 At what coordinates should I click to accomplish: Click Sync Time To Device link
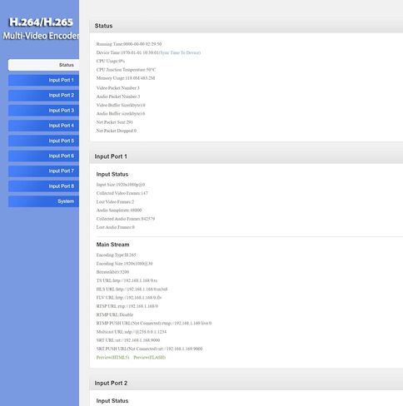click(180, 52)
